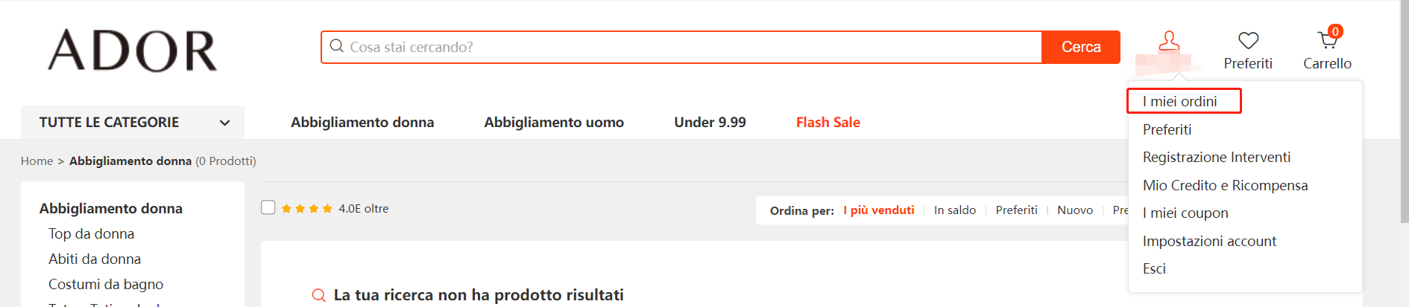This screenshot has height=307, width=1409.
Task: Go to Abbigliamento uomo category
Action: pos(554,123)
